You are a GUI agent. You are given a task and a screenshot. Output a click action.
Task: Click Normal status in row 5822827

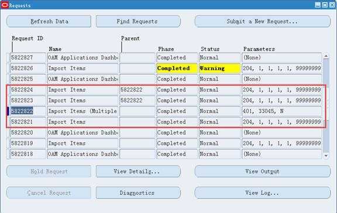[219, 57]
